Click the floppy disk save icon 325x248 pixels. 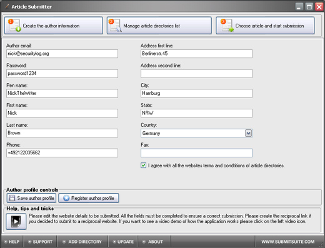[12, 198]
